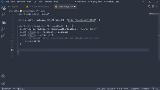Viewport: 160px width, 90px height.
Task: Open Run and Debug view
Action: pyautogui.click(x=3, y=29)
